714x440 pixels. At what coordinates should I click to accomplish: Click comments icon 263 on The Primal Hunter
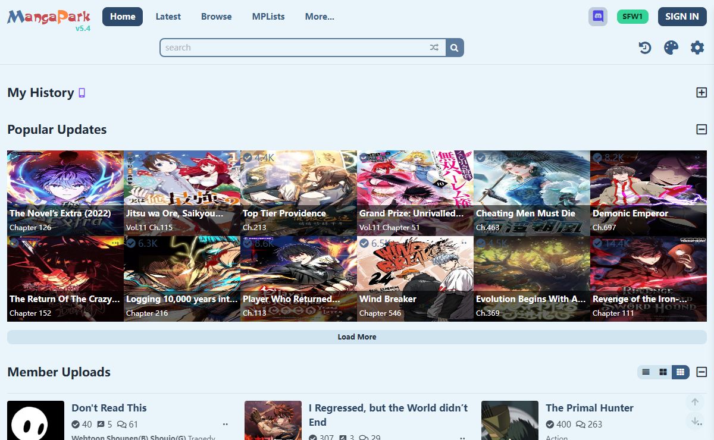pyautogui.click(x=589, y=425)
